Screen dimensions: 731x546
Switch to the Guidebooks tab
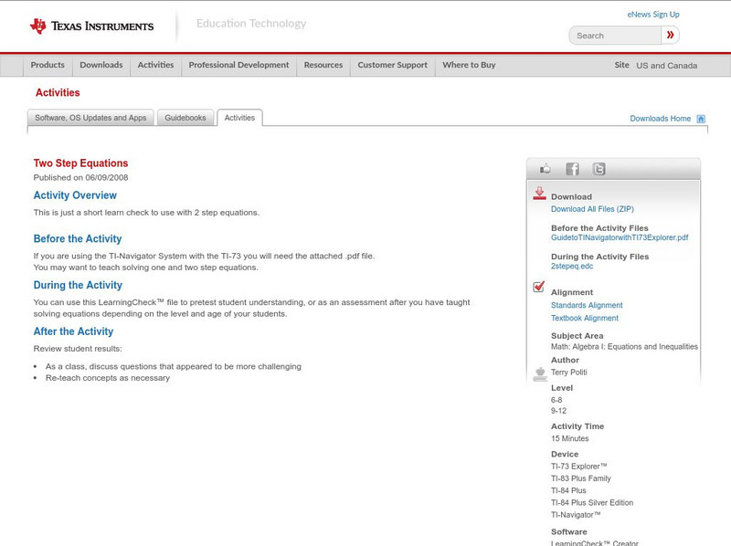(x=185, y=118)
